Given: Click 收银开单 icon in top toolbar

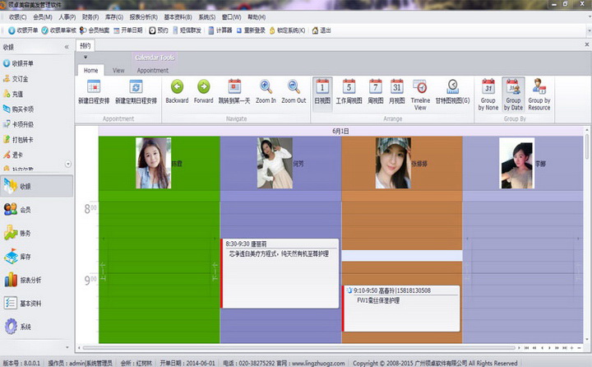Looking at the screenshot, I should [12, 30].
